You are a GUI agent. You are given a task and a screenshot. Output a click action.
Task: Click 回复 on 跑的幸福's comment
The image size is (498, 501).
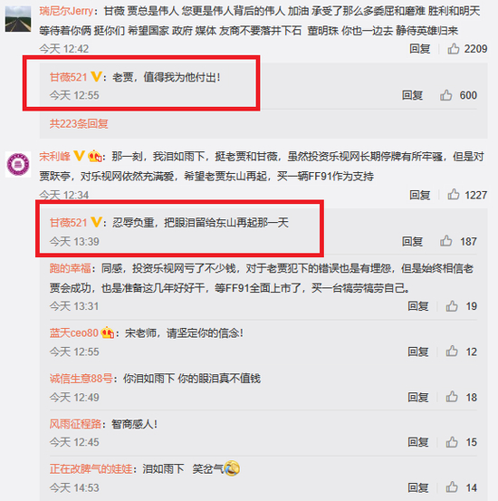[x=418, y=306]
